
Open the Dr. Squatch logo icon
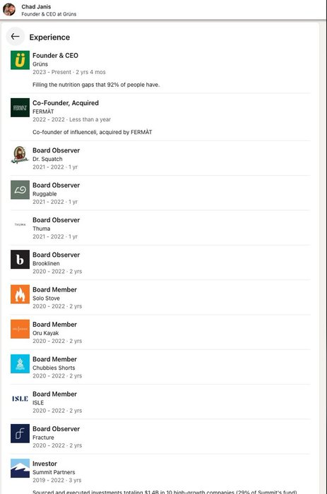tap(20, 155)
